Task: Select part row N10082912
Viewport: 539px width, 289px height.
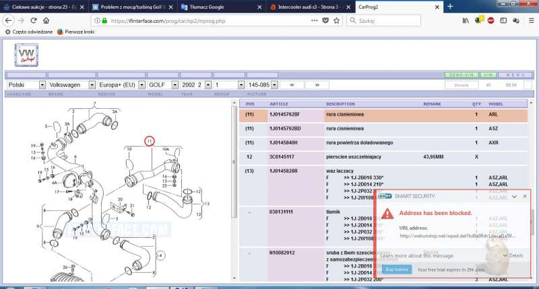Action: coord(383,265)
